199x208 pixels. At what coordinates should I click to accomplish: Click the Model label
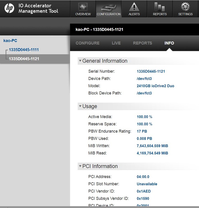[94, 86]
